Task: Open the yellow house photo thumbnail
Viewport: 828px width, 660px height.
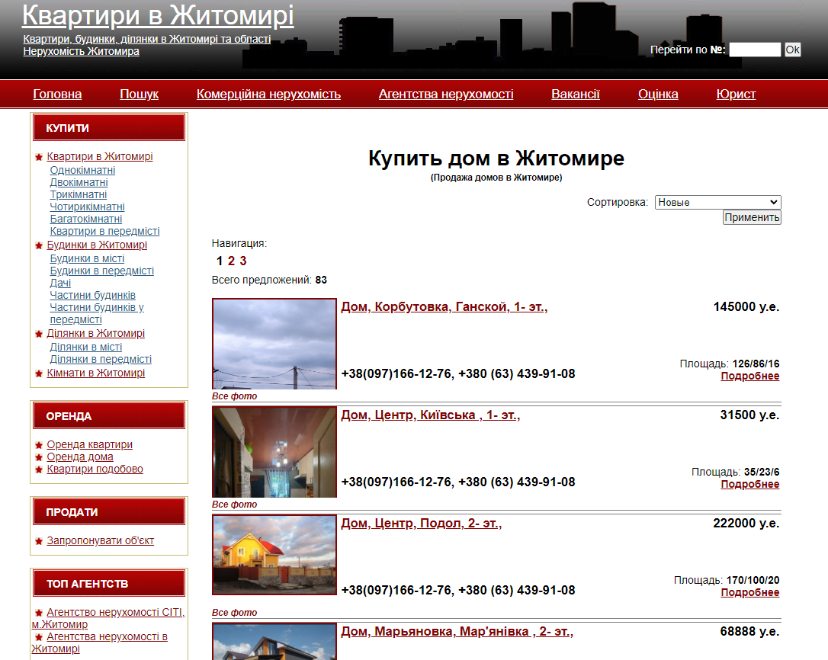Action: click(274, 555)
